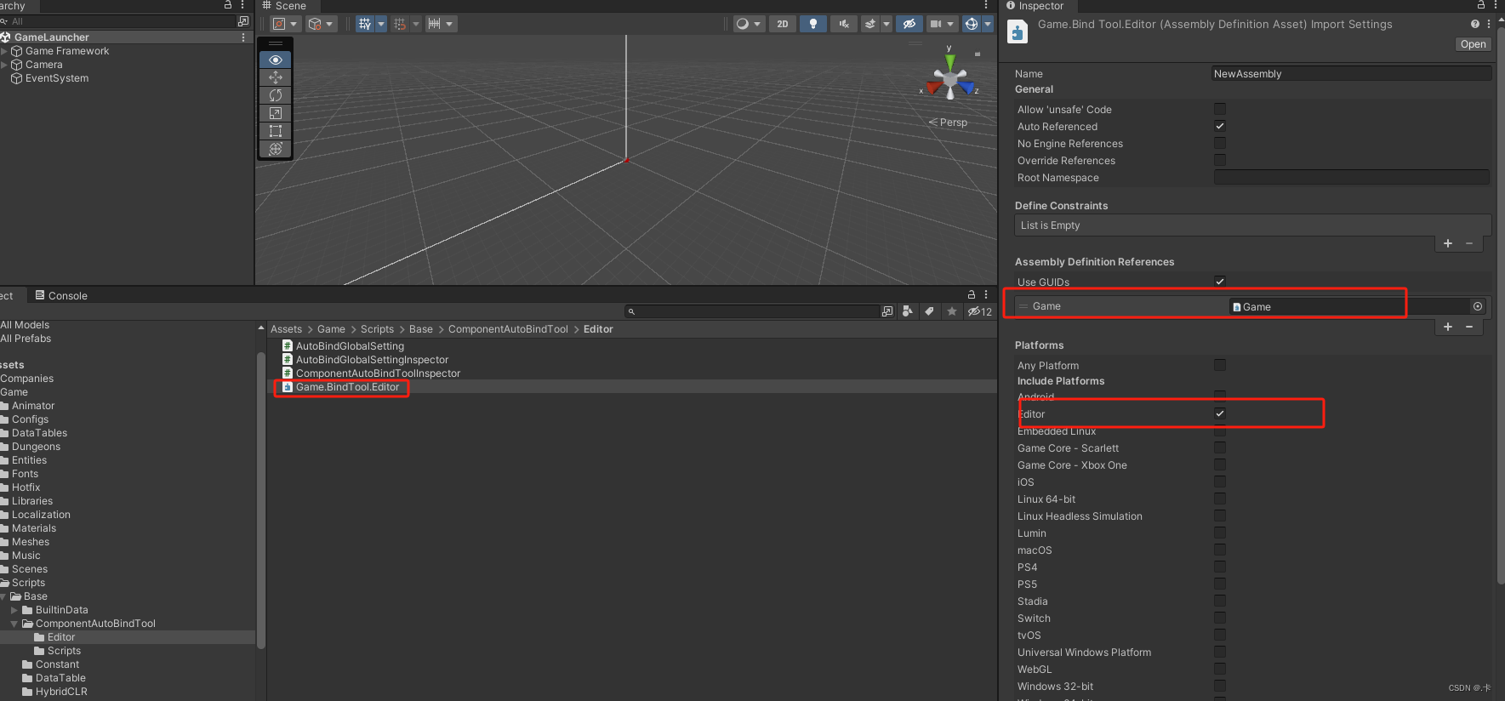Add a Define Constraint with plus button
This screenshot has width=1505, height=701.
coord(1448,243)
